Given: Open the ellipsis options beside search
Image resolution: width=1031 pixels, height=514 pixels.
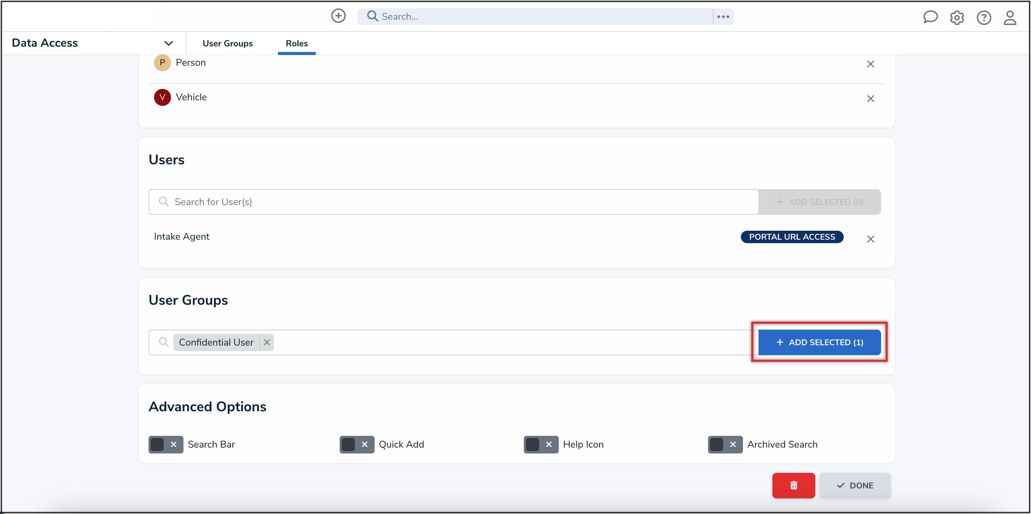Looking at the screenshot, I should pos(723,16).
